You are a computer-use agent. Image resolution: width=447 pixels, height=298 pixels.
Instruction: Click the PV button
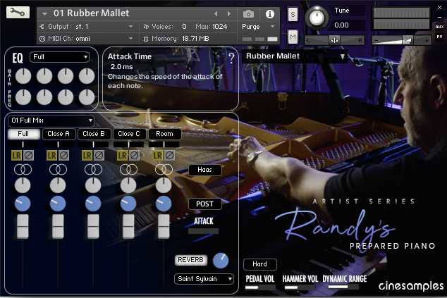tap(439, 37)
